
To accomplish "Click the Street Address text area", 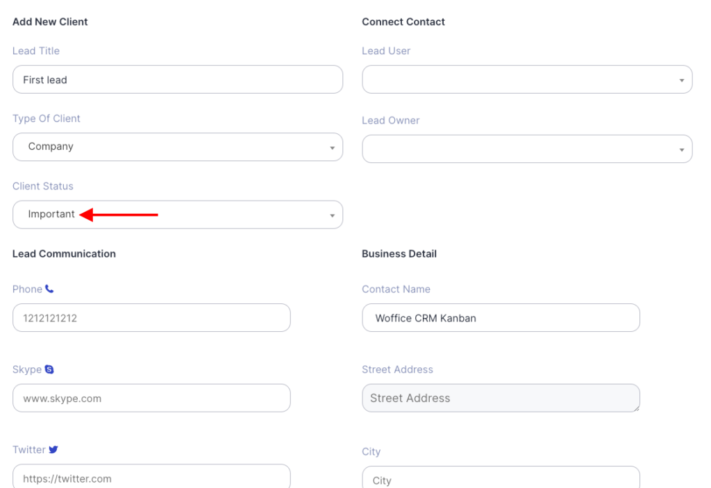I will point(501,398).
